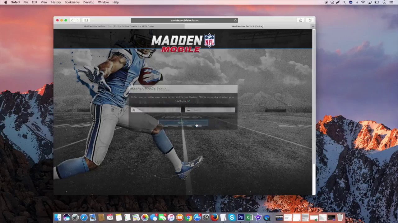
Task: Open the File menu
Action: tap(26, 2)
